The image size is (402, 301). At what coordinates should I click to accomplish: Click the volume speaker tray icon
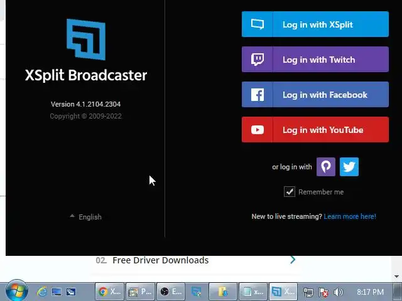click(338, 292)
